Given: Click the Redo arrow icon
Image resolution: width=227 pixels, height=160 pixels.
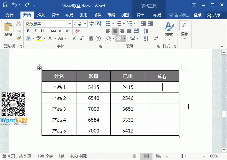Looking at the screenshot, I should [27, 5].
